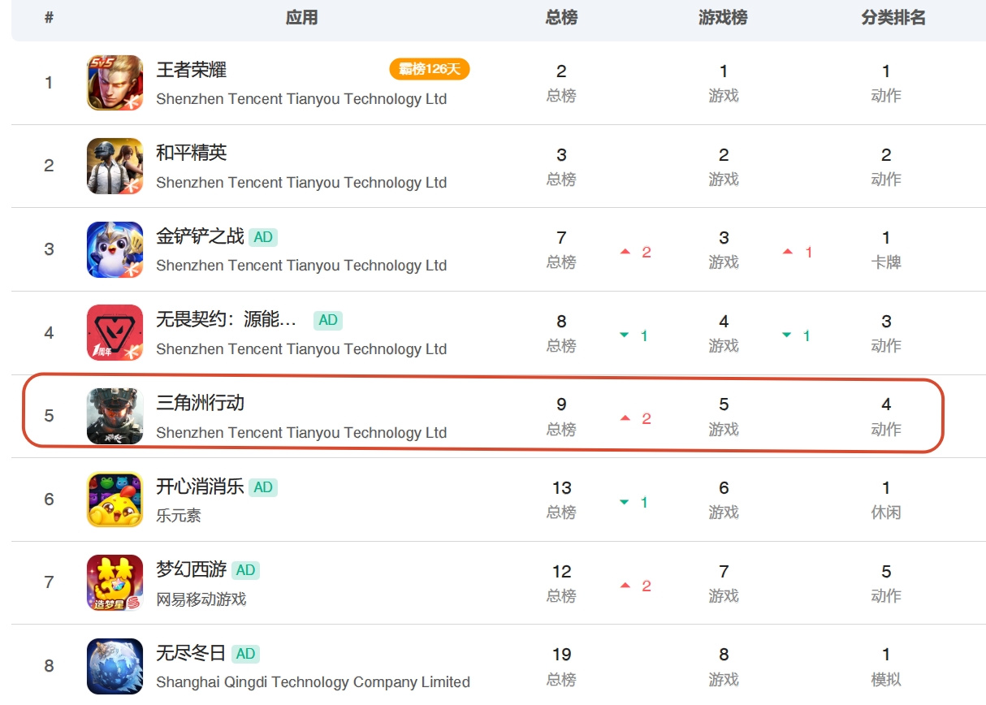The image size is (986, 705).
Task: Sort by the 总榜 column header
Action: coord(561,18)
